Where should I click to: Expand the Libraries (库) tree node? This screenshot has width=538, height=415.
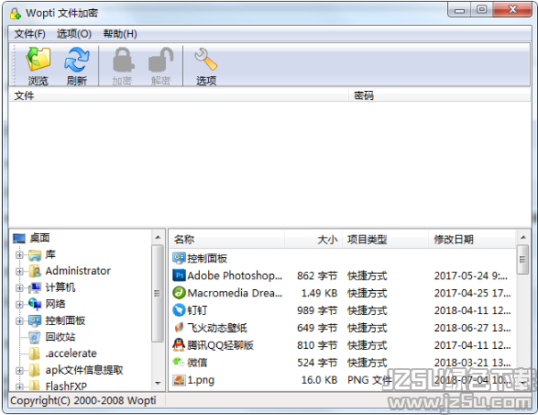19,255
